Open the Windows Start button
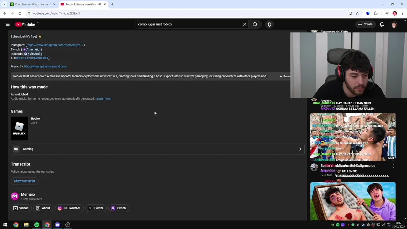The height and width of the screenshot is (229, 407). point(5,225)
